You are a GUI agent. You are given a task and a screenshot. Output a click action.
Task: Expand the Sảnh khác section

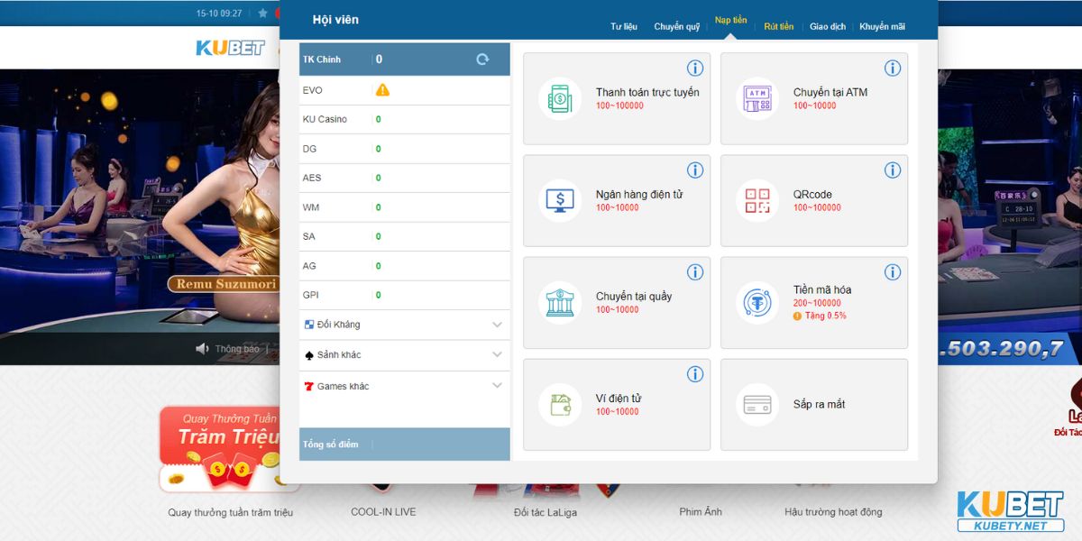point(497,355)
